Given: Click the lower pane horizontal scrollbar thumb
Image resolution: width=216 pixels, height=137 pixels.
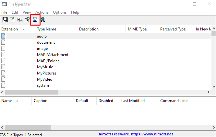Looking at the screenshot, I should [28, 127].
